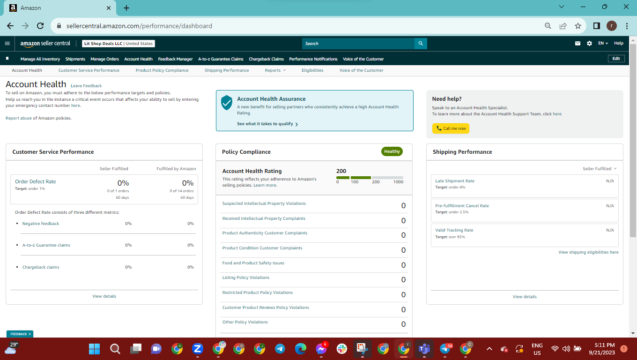Open the Seller Central hamburger menu
637x360 pixels.
click(x=7, y=44)
